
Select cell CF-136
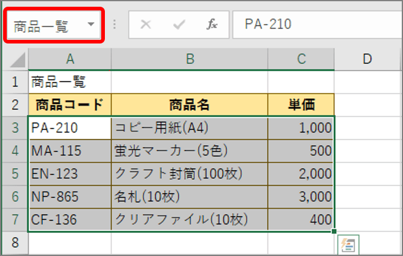pos(70,220)
